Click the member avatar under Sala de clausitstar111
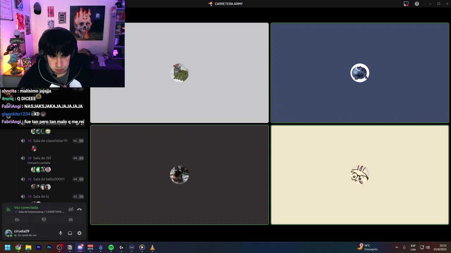The image size is (451, 253). click(x=34, y=149)
